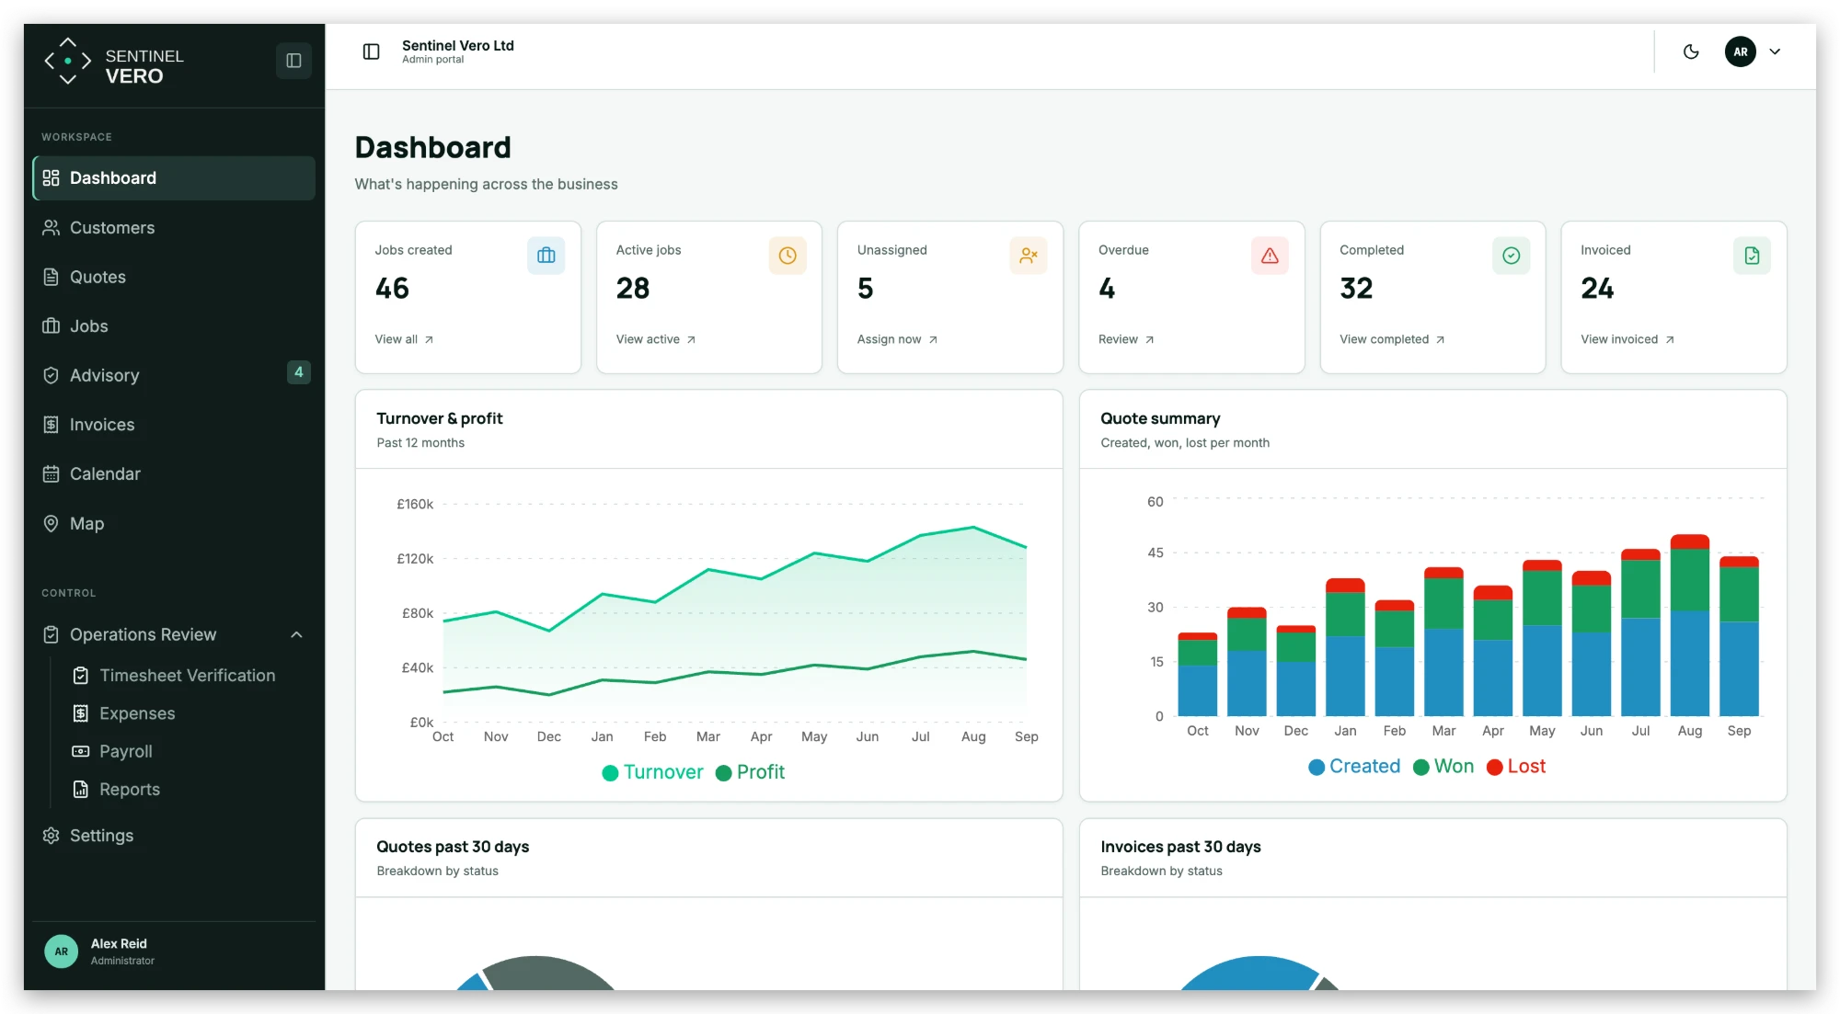Image resolution: width=1840 pixels, height=1014 pixels.
Task: Click the Unassigned user icon
Action: 1029,256
